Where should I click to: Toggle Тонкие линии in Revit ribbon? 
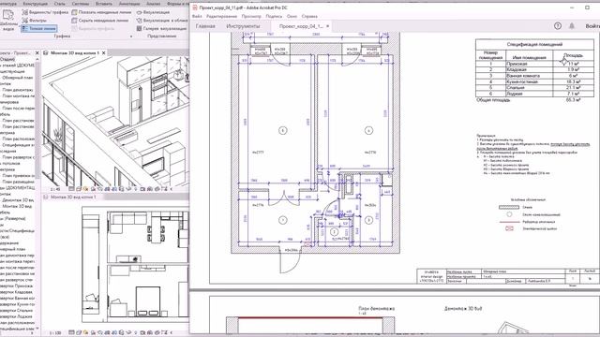[39, 28]
